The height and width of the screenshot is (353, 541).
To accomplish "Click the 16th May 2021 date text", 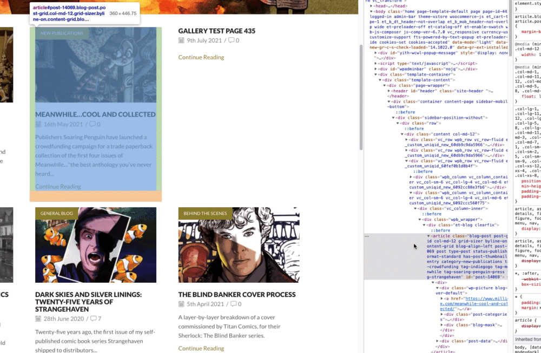I will point(63,124).
